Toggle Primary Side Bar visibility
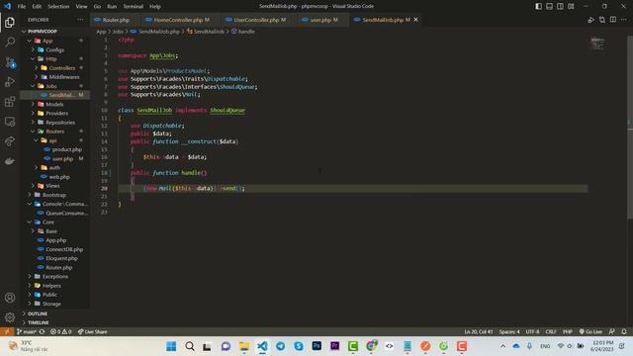Image resolution: width=633 pixels, height=356 pixels. point(538,6)
